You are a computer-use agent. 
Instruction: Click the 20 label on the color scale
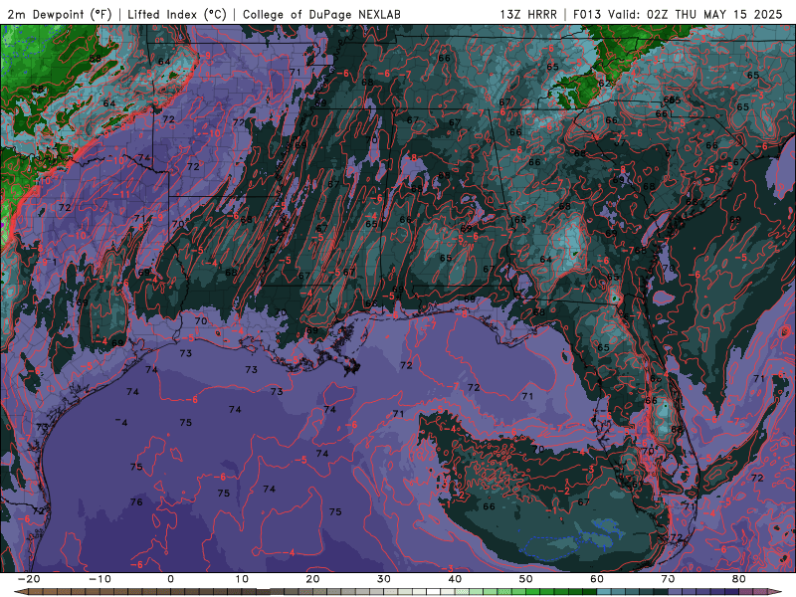(312, 579)
